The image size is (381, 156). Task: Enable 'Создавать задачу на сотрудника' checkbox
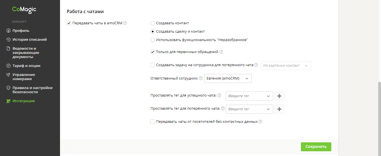pyautogui.click(x=153, y=65)
